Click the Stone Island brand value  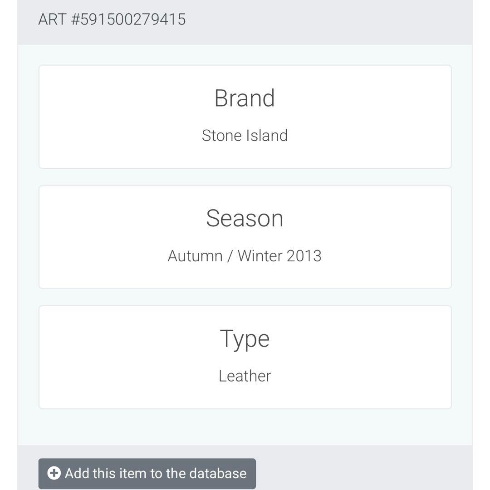point(245,136)
